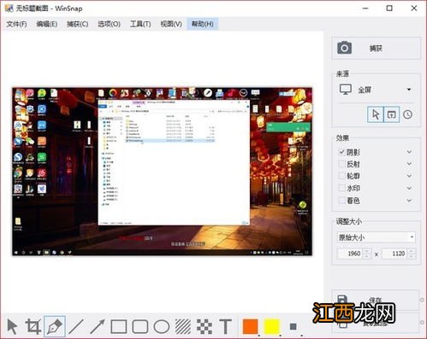Screen dimensions: 427x339
Task: Enable the 着色 colorize checkbox
Action: [x=341, y=201]
